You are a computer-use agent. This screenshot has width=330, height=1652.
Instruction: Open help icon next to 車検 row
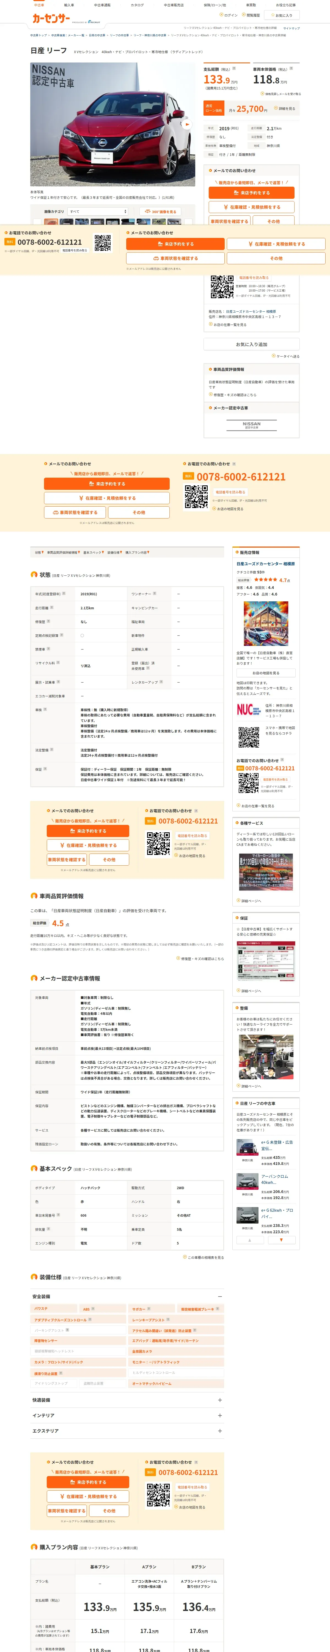[x=45, y=709]
